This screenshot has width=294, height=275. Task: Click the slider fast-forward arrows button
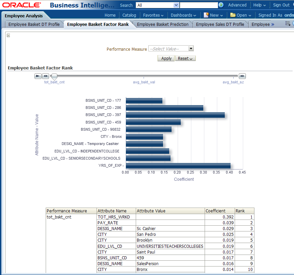pyautogui.click(x=242, y=76)
